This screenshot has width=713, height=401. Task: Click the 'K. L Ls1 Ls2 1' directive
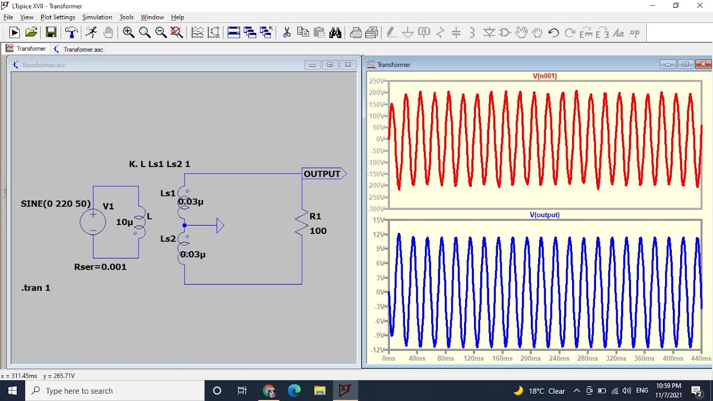pyautogui.click(x=160, y=164)
